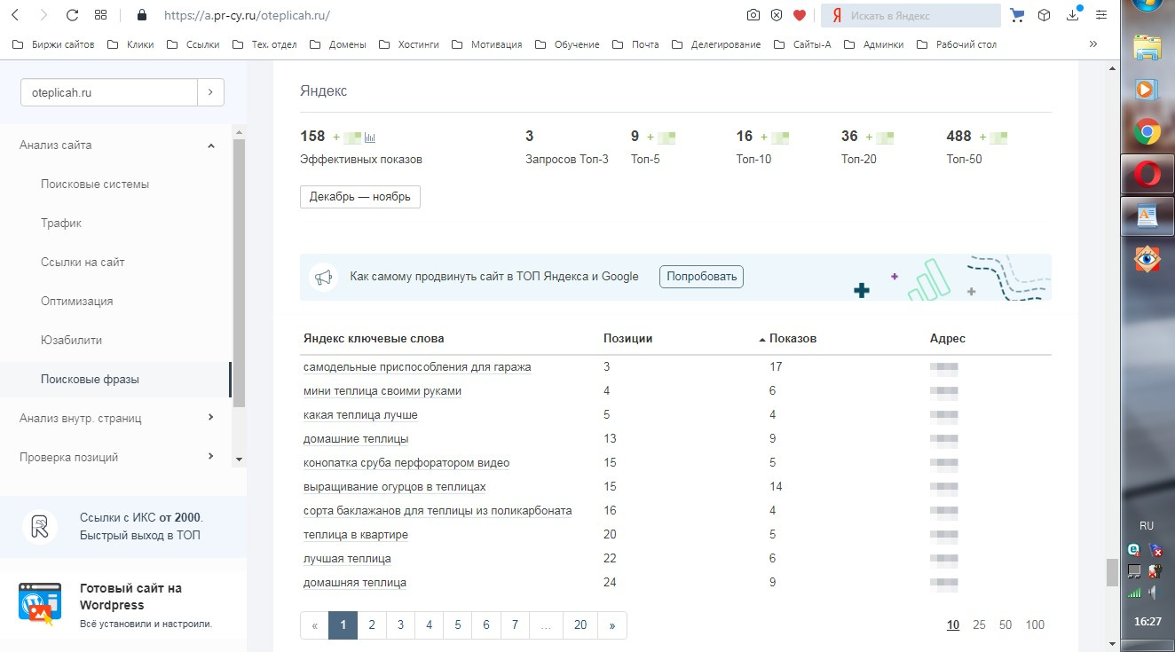Click the red heart bookmark icon
The width and height of the screenshot is (1175, 652).
pos(800,15)
